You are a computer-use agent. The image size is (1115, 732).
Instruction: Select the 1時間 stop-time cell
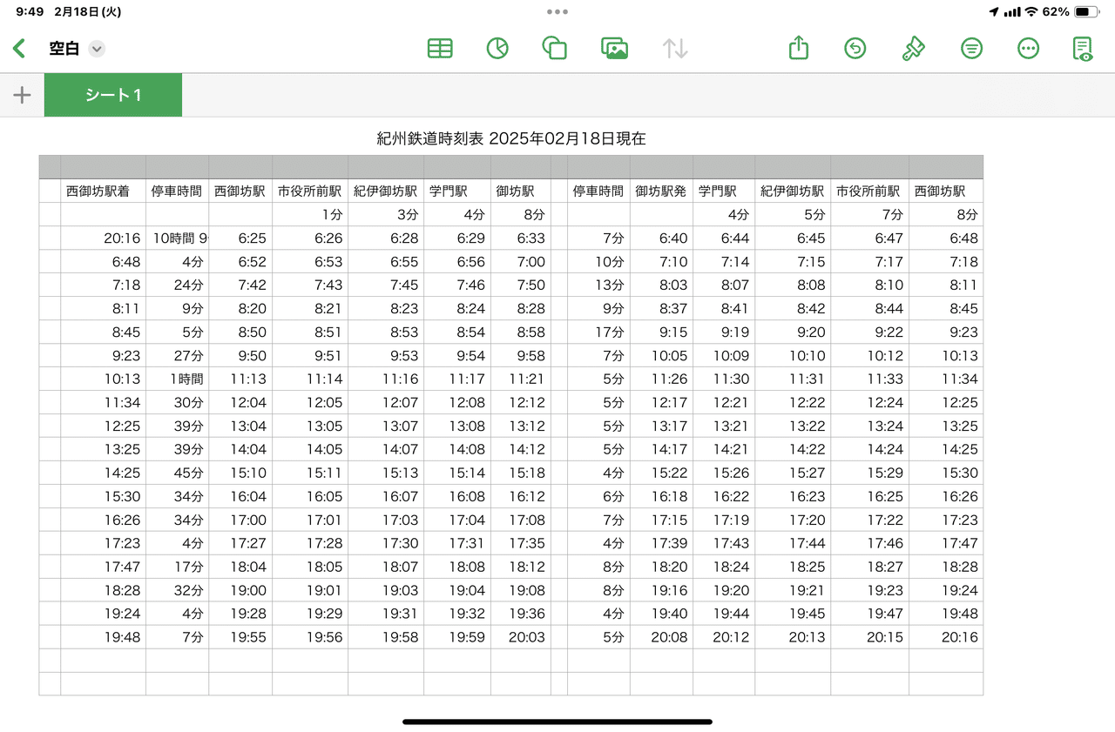(x=177, y=379)
